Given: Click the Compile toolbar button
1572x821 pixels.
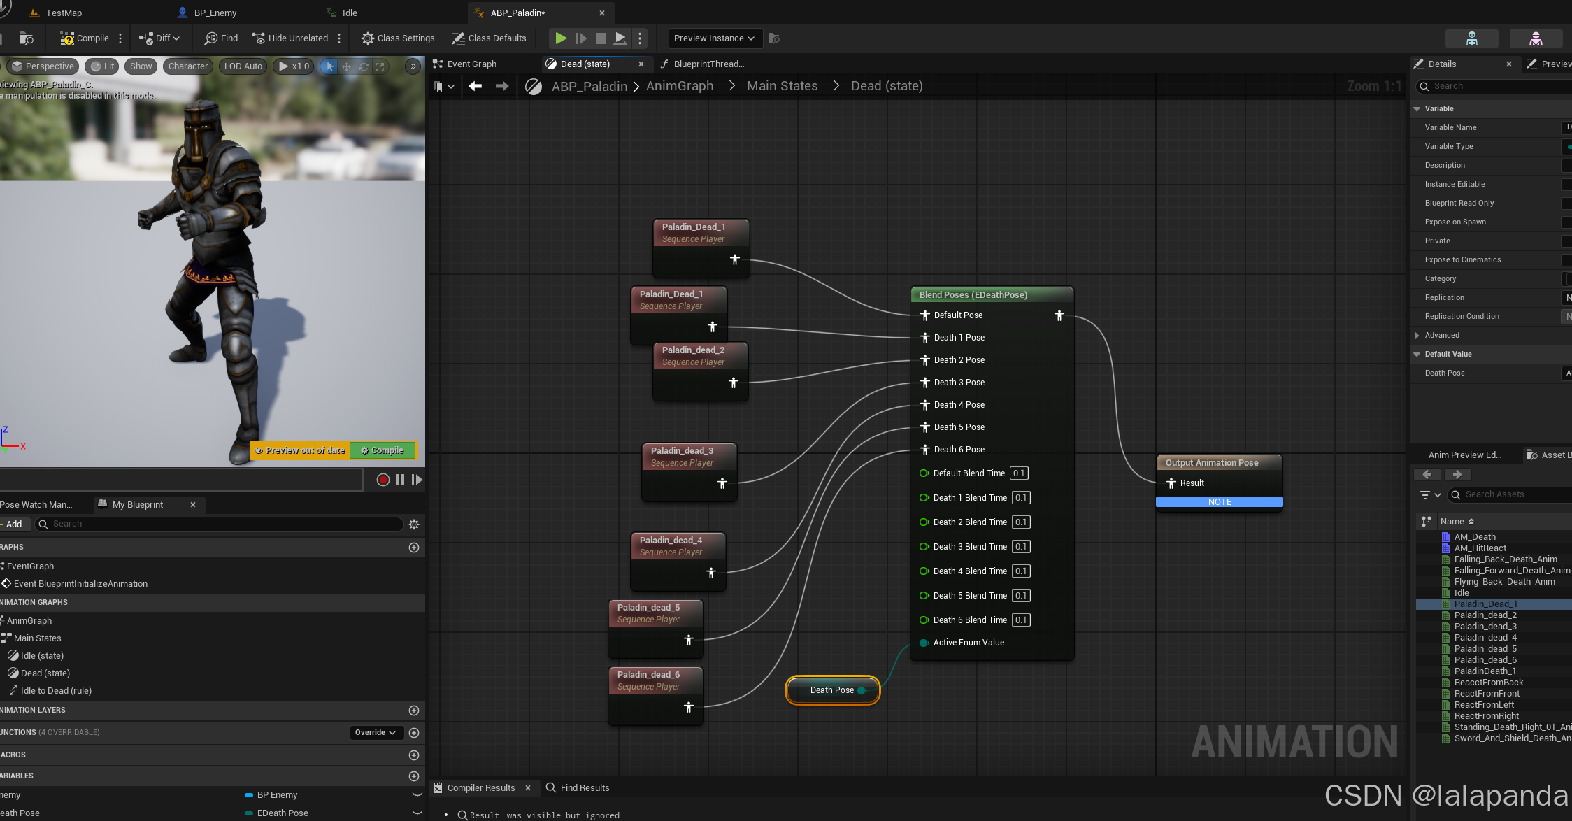Looking at the screenshot, I should coord(85,38).
